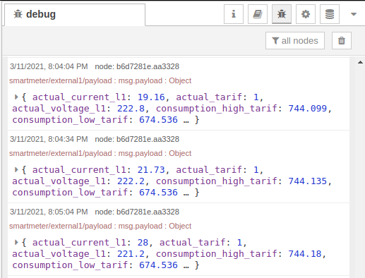Click the scrollbar up arrow
Image resolution: width=365 pixels, height=278 pixels.
pyautogui.click(x=360, y=62)
